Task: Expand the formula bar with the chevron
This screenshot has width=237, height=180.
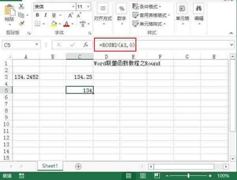Action: [231, 45]
